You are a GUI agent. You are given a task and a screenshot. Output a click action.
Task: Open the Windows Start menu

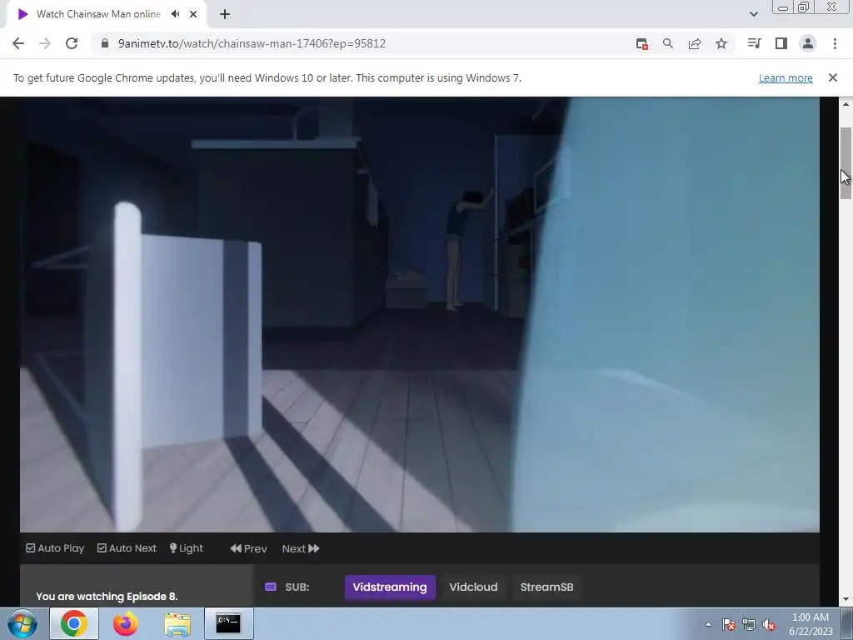coord(22,623)
